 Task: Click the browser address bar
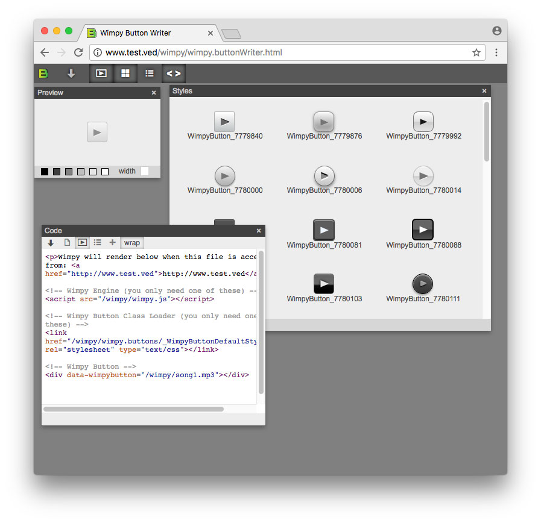[287, 52]
